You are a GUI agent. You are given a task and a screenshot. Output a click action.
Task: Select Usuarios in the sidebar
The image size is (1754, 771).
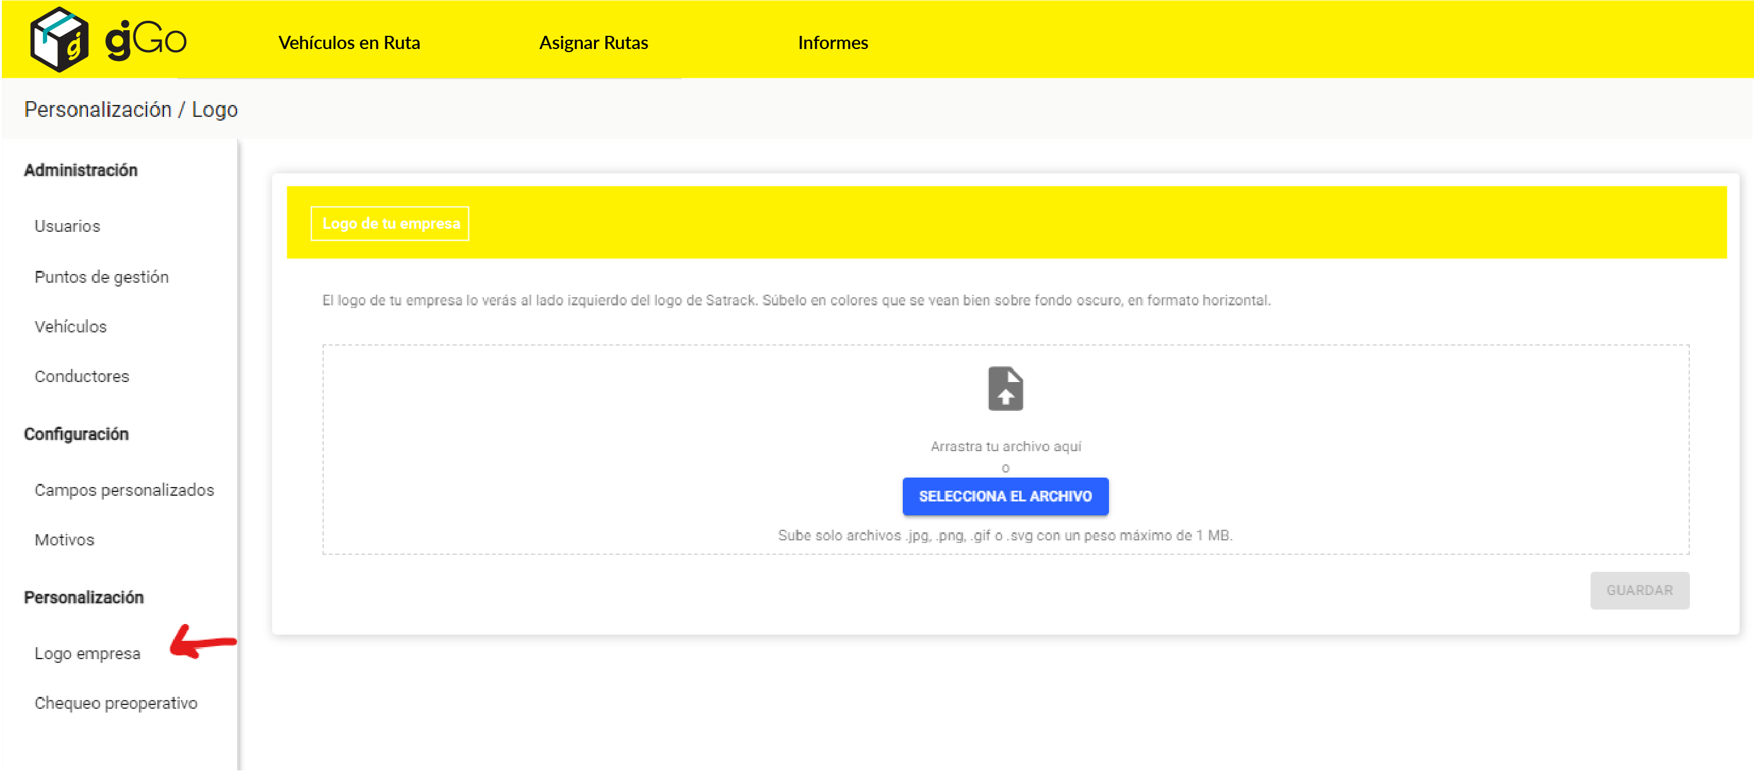point(67,226)
